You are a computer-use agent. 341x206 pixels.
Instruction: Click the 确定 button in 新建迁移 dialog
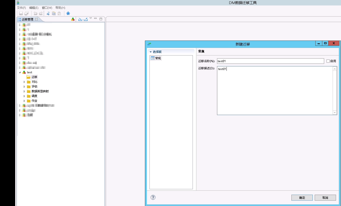pyautogui.click(x=302, y=198)
